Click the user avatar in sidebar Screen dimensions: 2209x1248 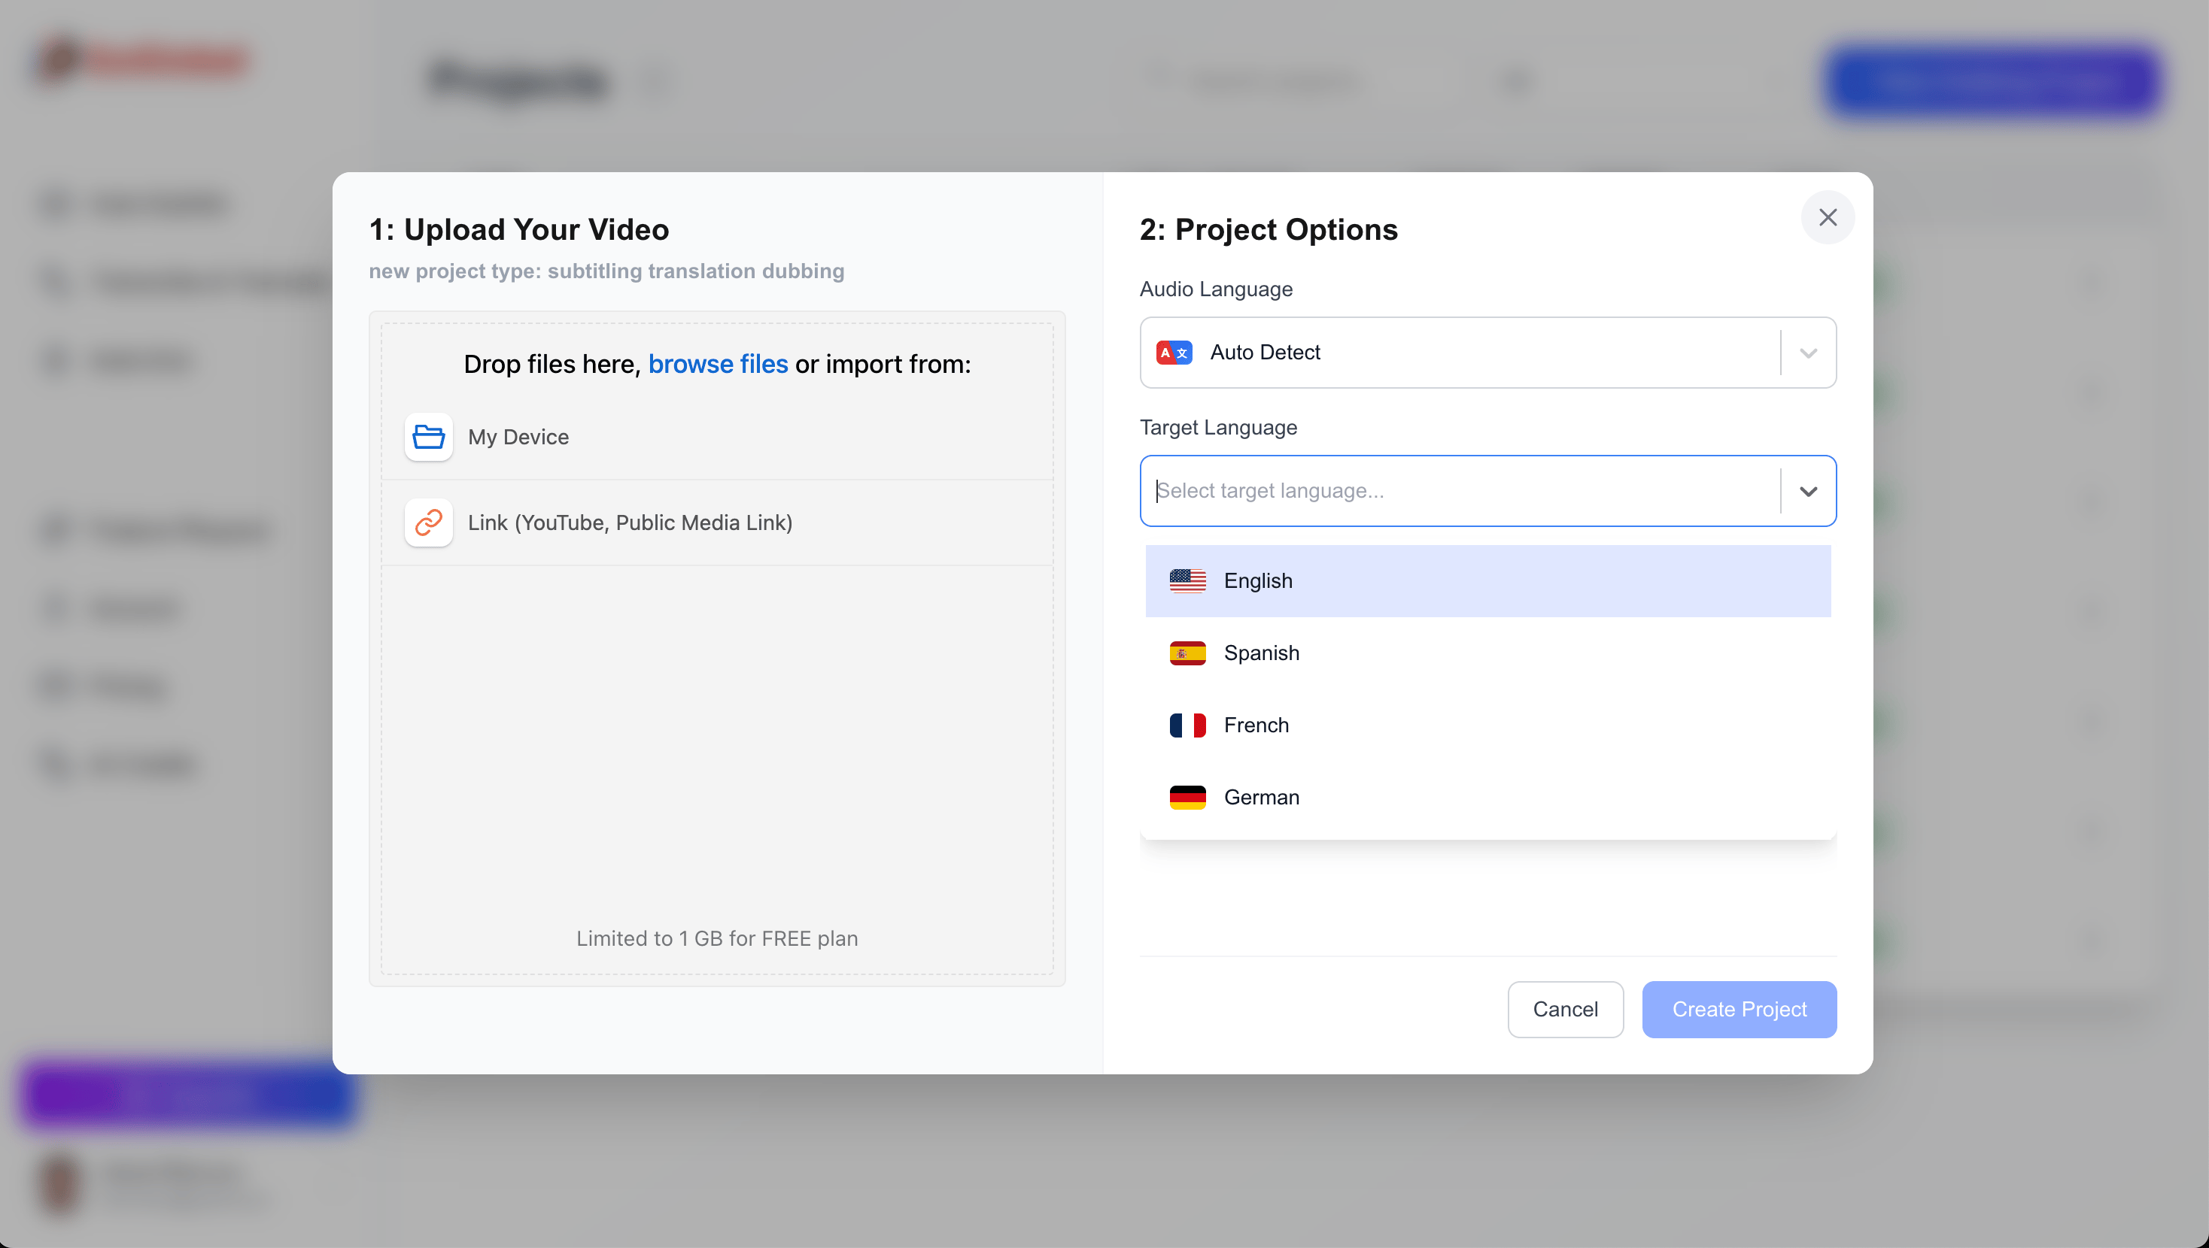59,1186
